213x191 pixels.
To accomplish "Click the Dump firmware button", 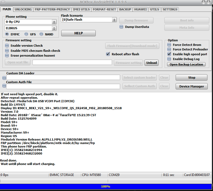I will tap(136, 20).
